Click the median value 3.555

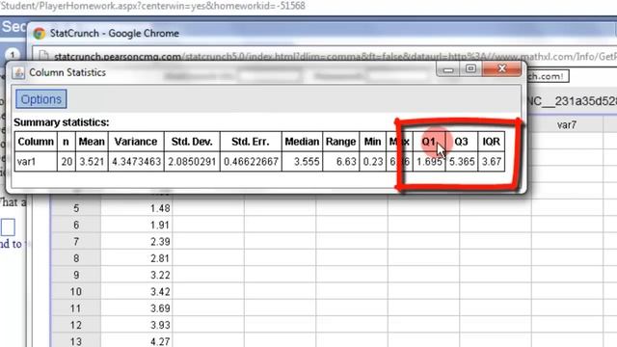(302, 162)
